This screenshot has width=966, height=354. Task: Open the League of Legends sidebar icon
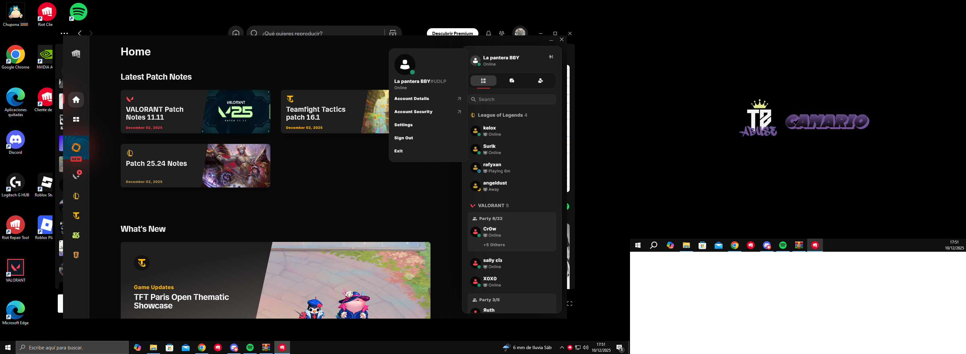pyautogui.click(x=76, y=196)
